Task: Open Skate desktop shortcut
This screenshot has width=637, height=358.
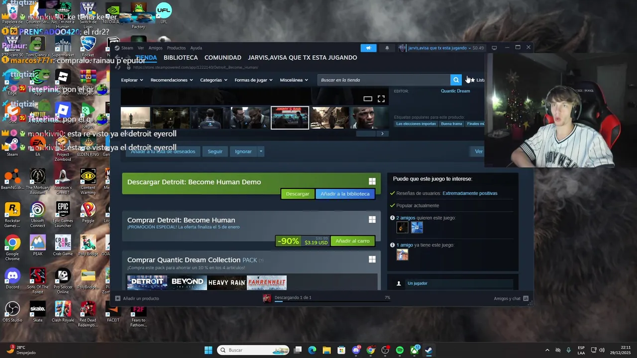Action: pos(37,312)
